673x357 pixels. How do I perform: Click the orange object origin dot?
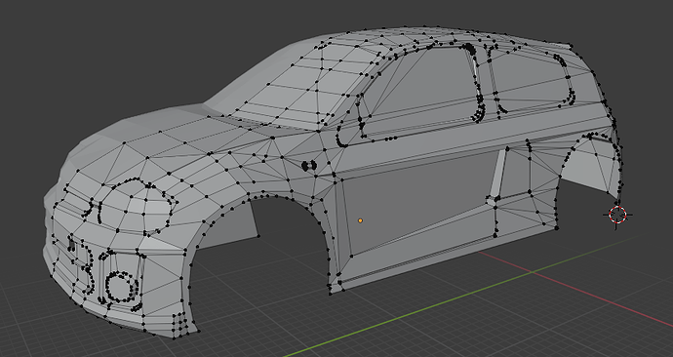click(360, 220)
